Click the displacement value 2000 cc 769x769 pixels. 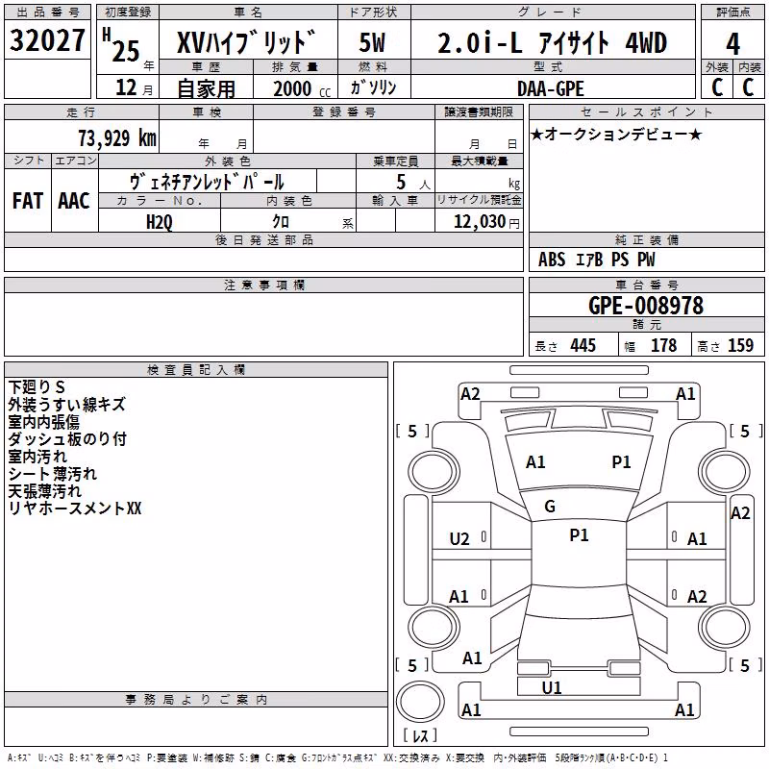click(x=302, y=88)
